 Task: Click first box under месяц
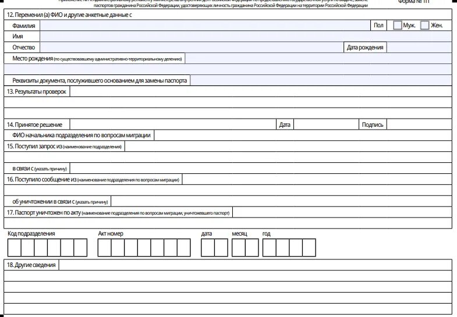coord(239,248)
